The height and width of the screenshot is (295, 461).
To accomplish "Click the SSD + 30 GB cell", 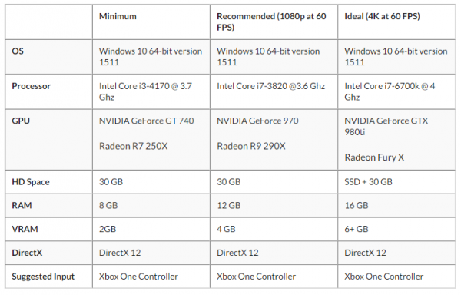I will point(396,182).
